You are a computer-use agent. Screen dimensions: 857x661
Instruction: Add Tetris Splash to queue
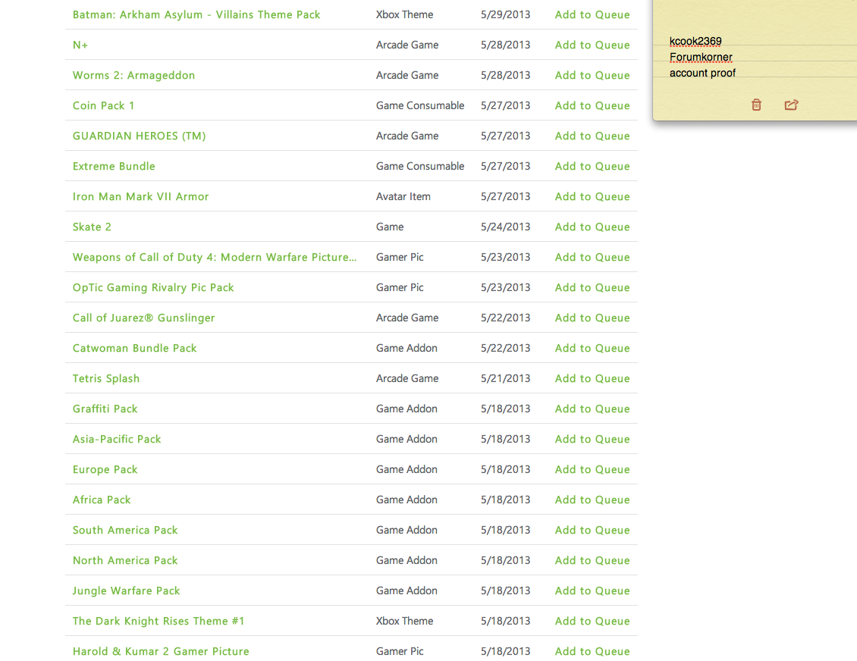[592, 378]
